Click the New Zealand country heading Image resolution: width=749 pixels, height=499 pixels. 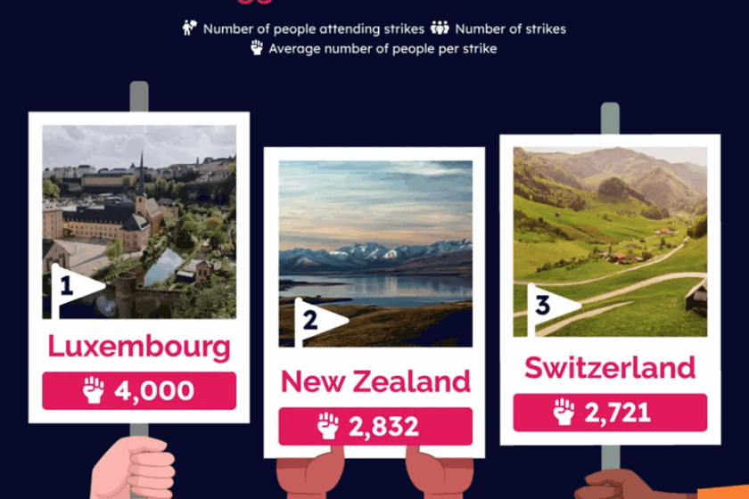[x=375, y=381]
